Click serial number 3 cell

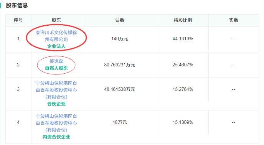click(18, 89)
